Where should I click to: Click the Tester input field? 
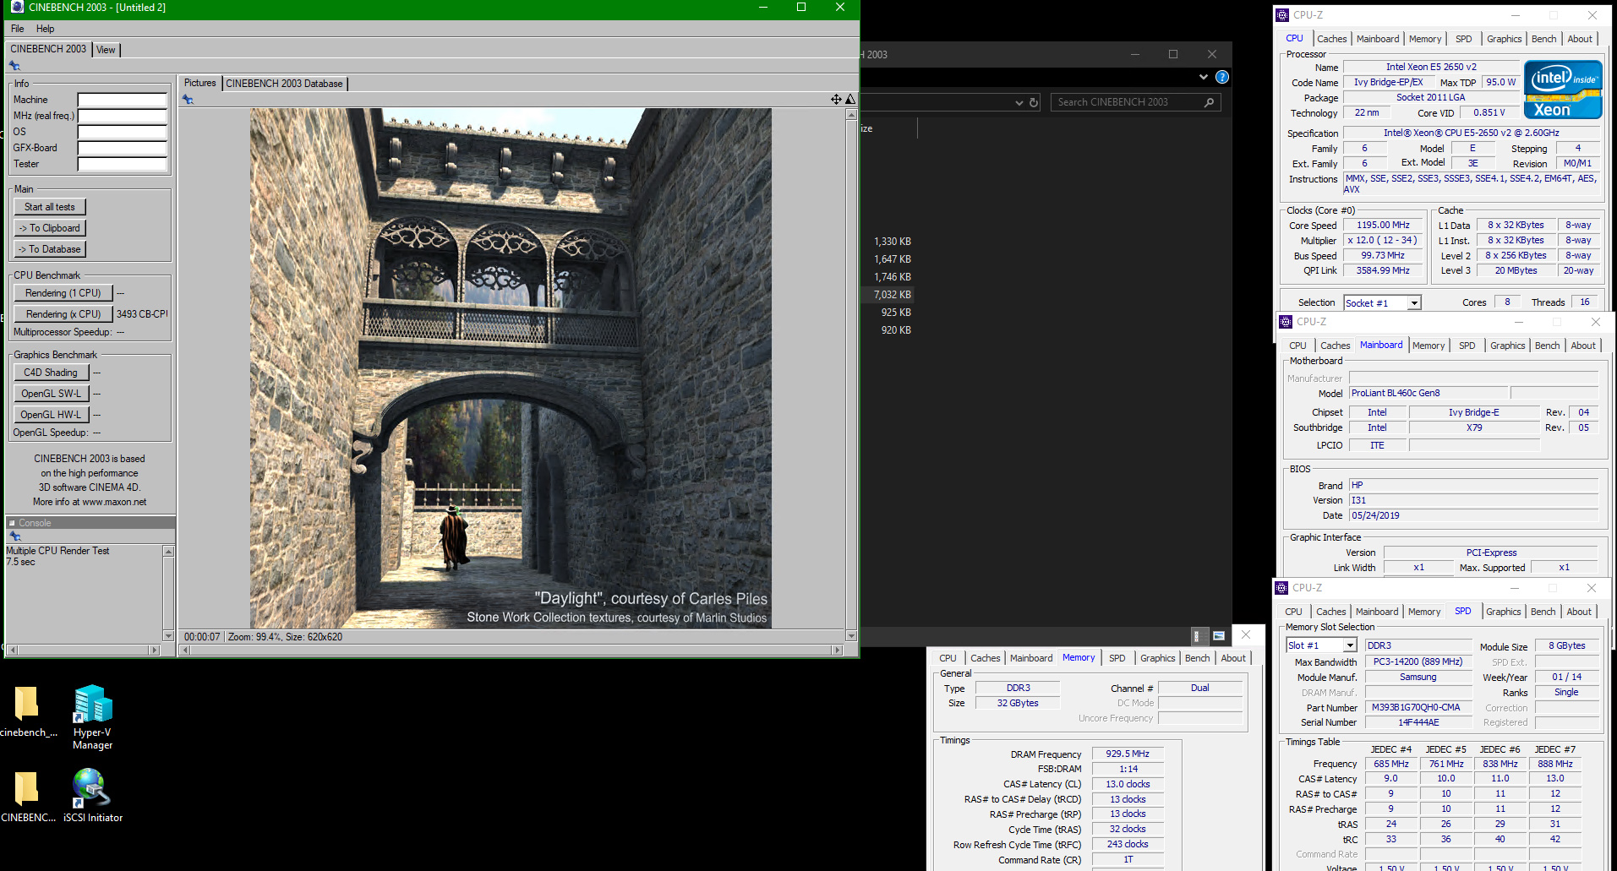click(123, 164)
